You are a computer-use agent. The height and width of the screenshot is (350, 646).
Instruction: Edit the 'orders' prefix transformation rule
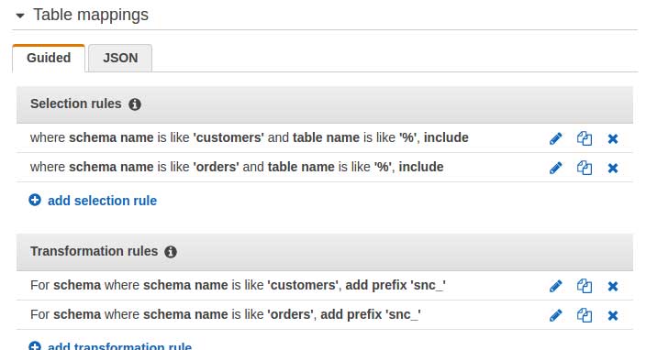pos(556,315)
